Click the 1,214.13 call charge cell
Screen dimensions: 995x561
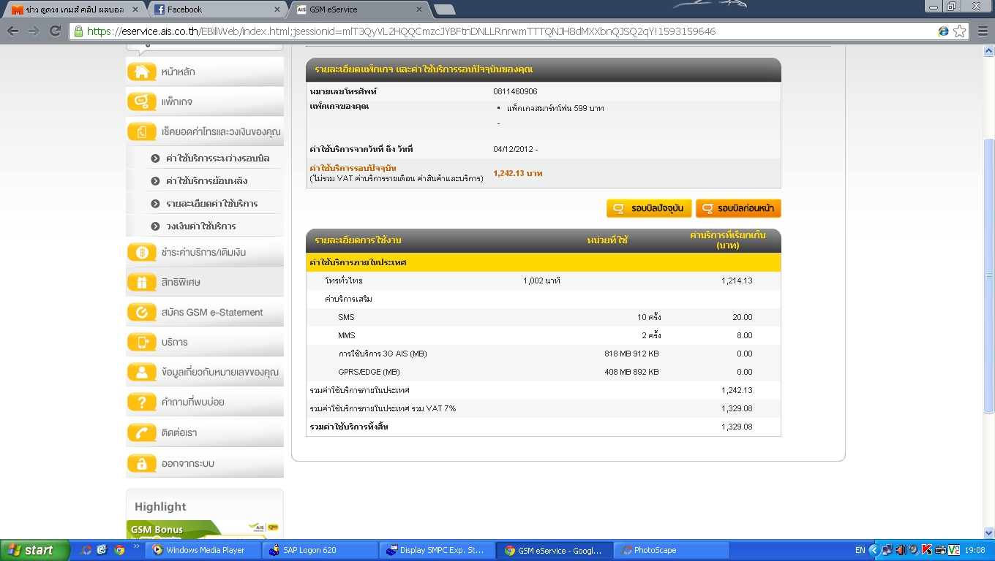coord(737,280)
